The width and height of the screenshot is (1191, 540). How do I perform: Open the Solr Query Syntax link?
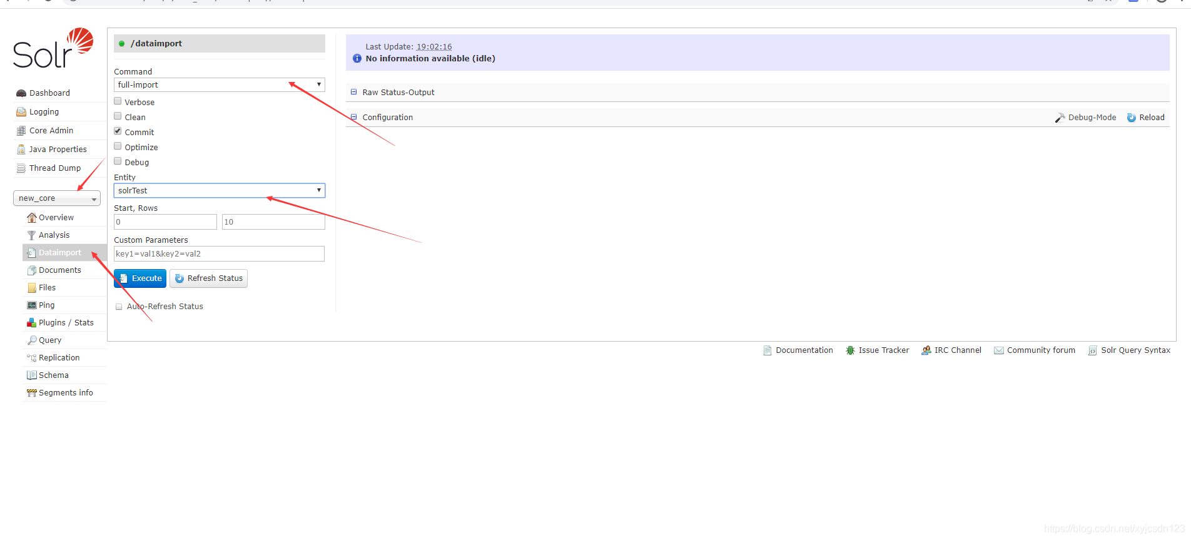(x=1135, y=350)
